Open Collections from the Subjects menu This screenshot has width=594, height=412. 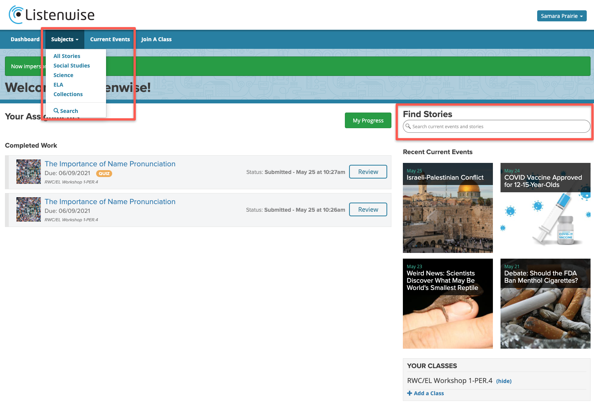[x=68, y=94]
